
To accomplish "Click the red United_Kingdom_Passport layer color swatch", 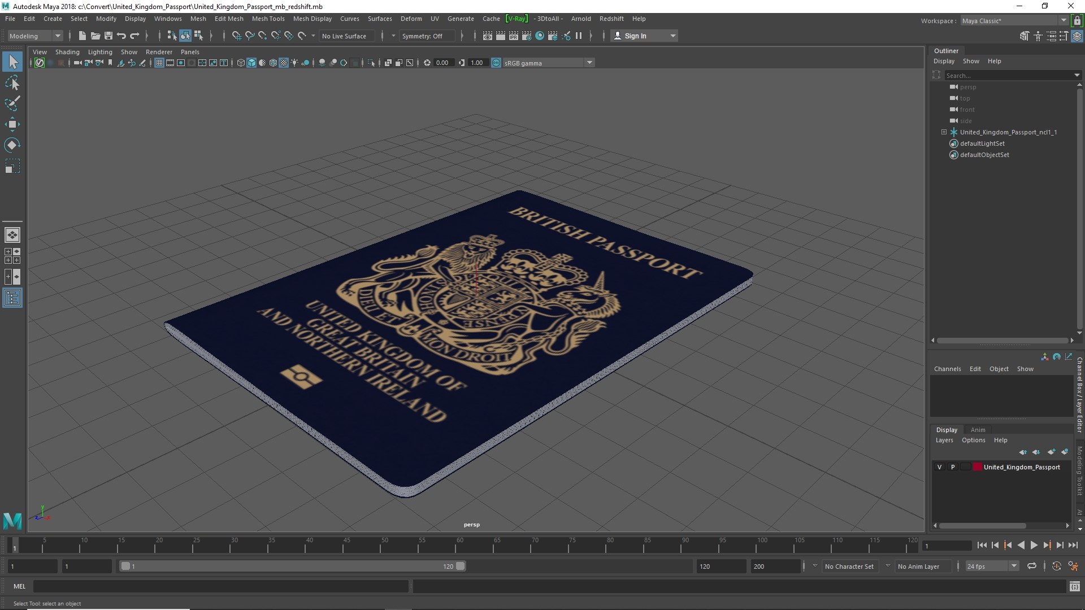I will coord(977,467).
